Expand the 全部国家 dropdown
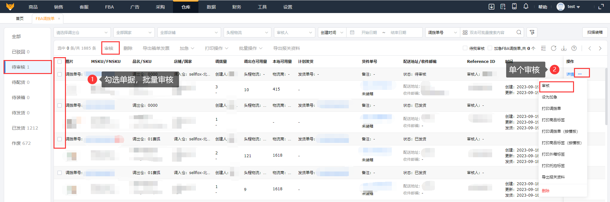 click(x=134, y=32)
